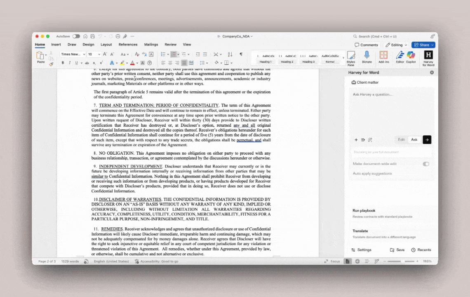Viewport: 470px width, 297px height.
Task: Open the Review tab
Action: coord(170,45)
